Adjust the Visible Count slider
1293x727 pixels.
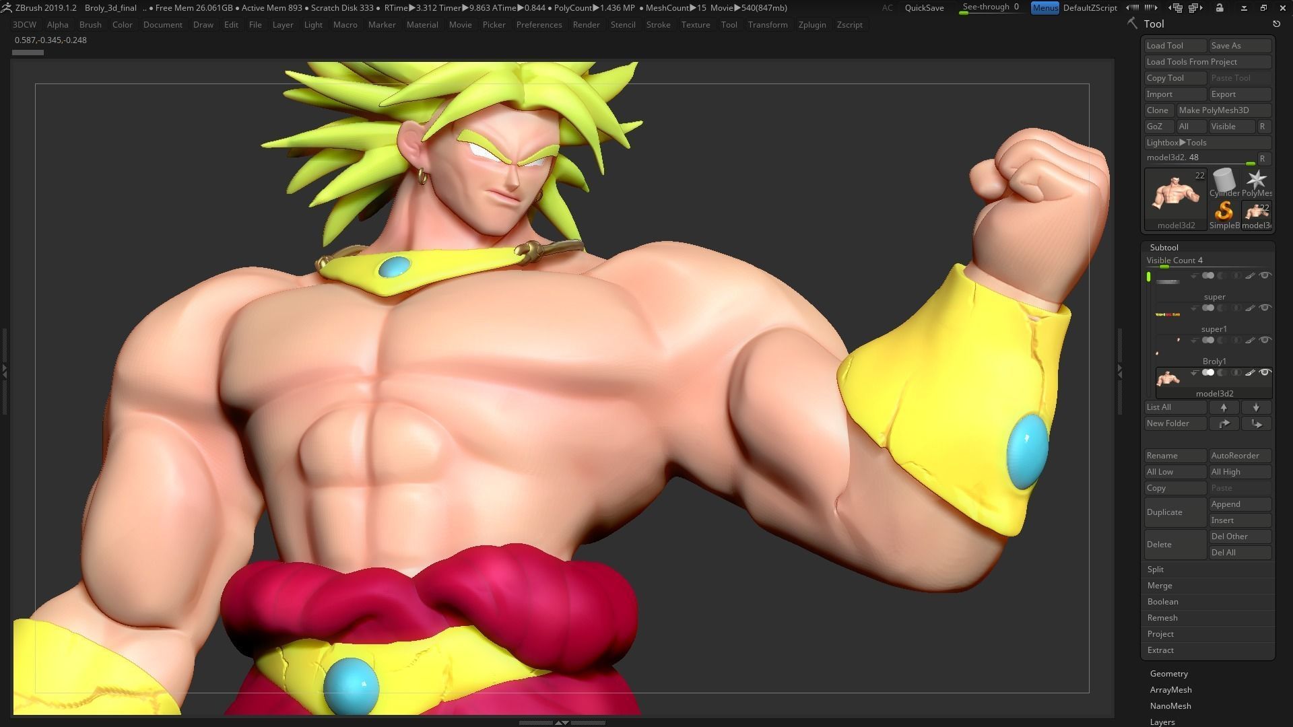pyautogui.click(x=1207, y=261)
